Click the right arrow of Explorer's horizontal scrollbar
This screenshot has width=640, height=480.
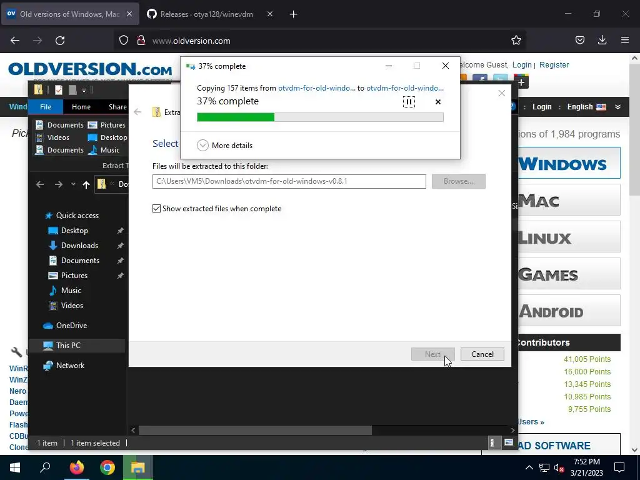click(512, 430)
